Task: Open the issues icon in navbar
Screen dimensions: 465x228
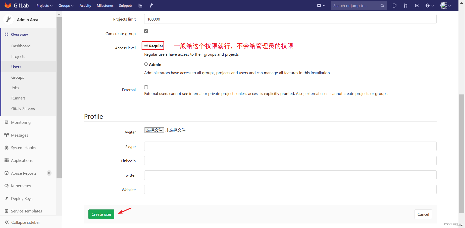Action: pyautogui.click(x=394, y=6)
